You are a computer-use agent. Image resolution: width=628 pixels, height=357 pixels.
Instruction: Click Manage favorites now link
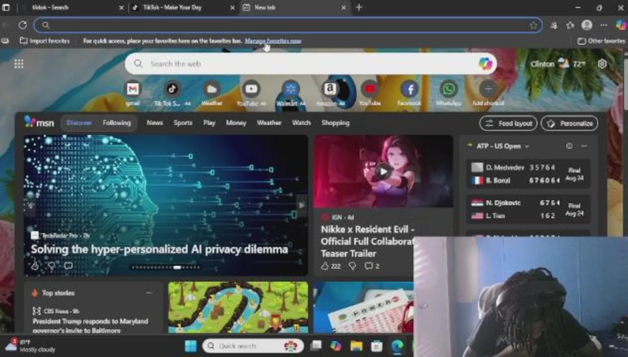[273, 41]
